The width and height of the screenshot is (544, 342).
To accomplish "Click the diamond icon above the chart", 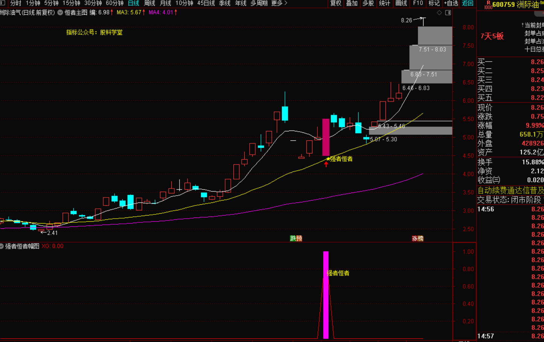I will pos(439,13).
